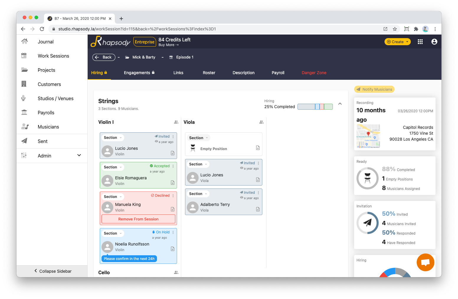
Task: Open the orange chat support bubble
Action: tap(425, 262)
